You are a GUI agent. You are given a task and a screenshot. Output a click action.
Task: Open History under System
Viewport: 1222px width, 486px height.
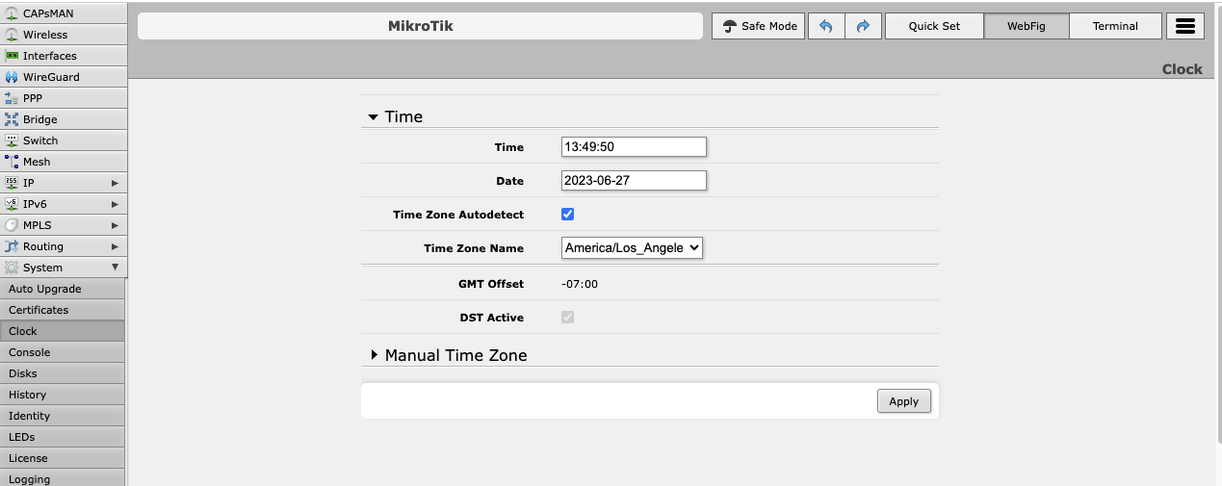tap(63, 395)
